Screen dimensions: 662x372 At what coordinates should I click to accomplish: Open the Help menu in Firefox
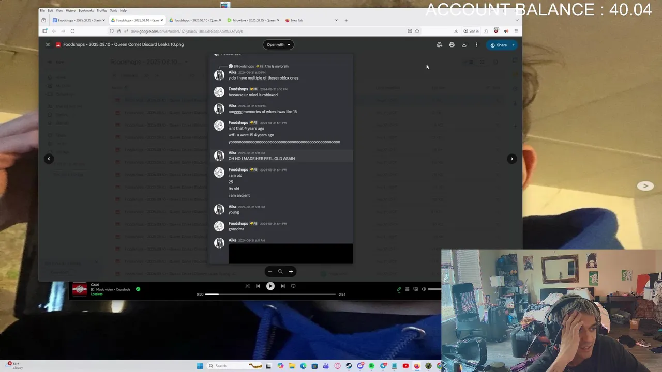123,10
